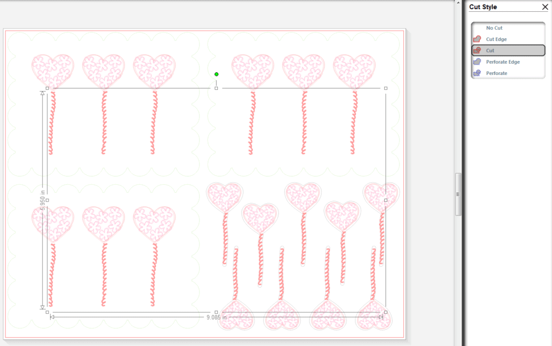Click the bottom-right selection handle
The image size is (552, 346).
(x=385, y=312)
